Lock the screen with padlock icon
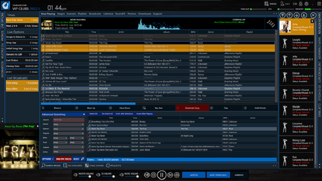The image size is (322, 181). (x=301, y=4)
